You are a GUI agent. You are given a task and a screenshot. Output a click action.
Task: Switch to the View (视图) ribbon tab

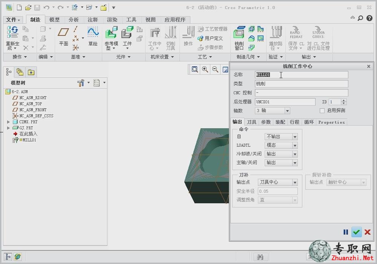point(150,20)
